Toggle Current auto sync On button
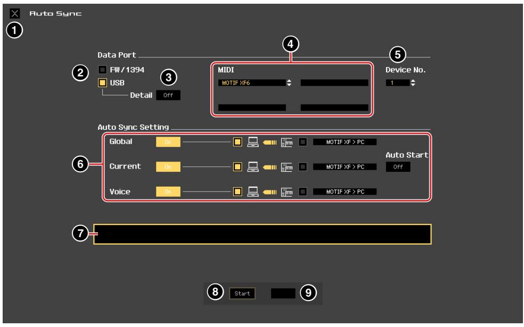Viewport: 524px width, 327px height. 168,166
